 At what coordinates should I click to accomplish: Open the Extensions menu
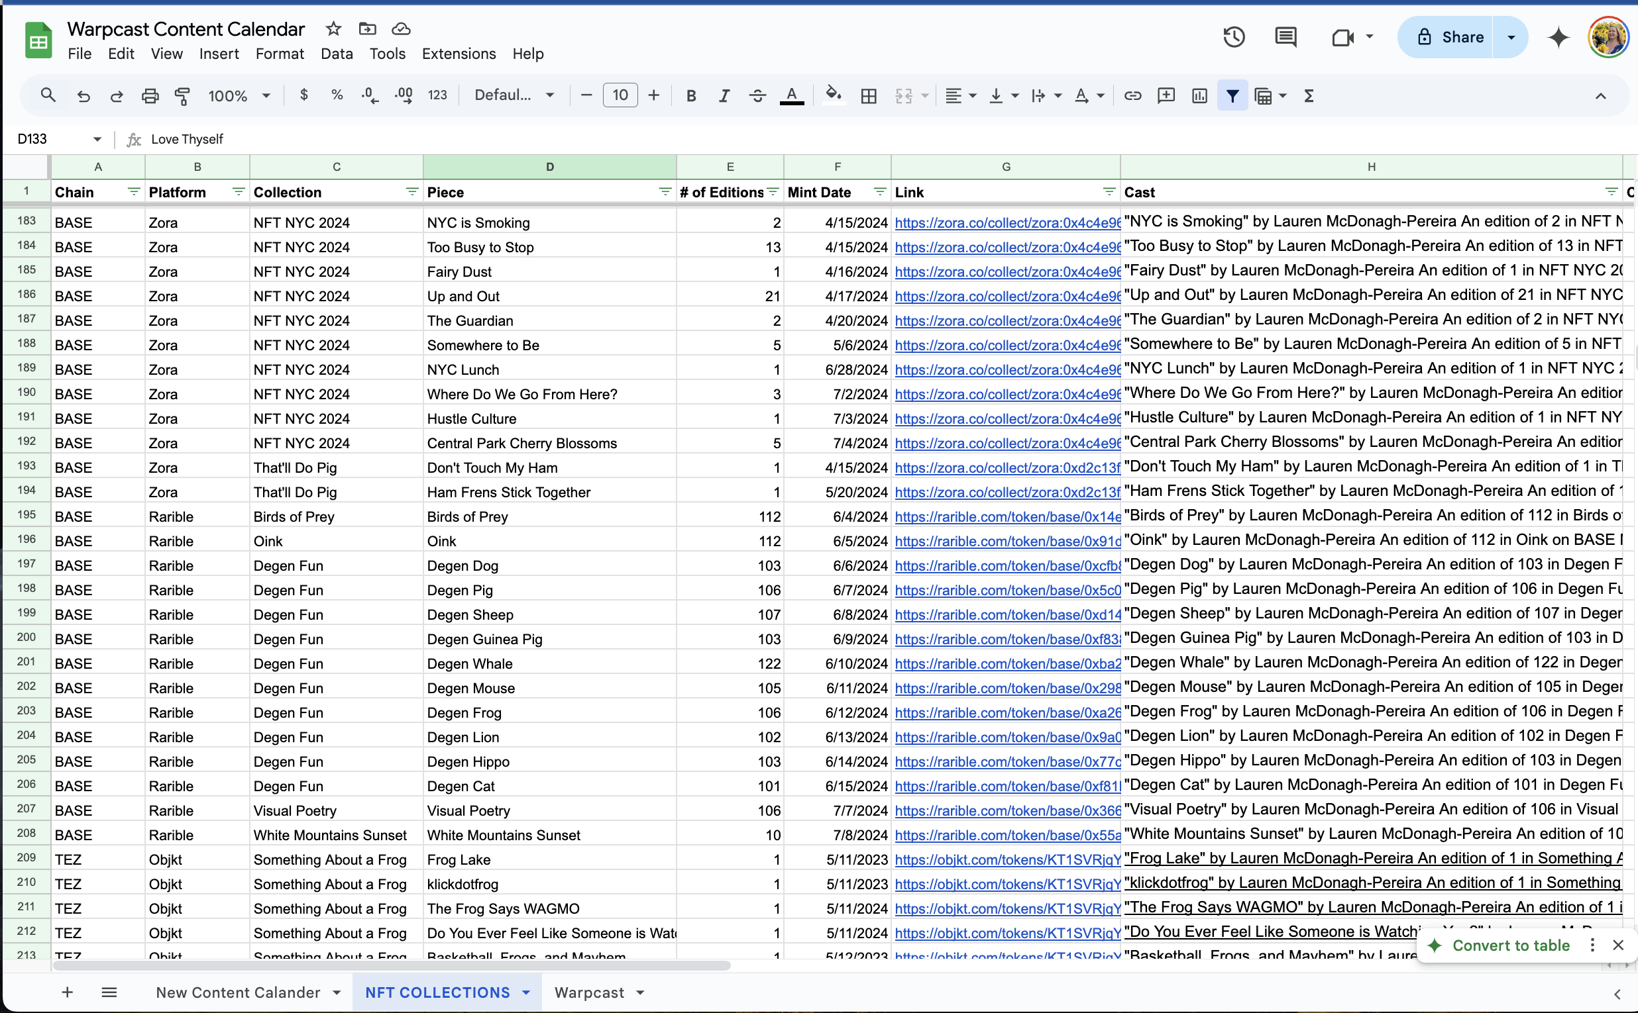[459, 54]
